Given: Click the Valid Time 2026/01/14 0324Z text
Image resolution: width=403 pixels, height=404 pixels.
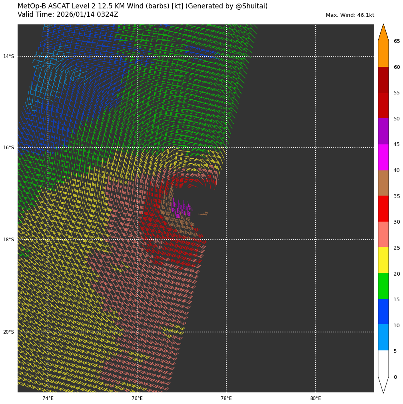Looking at the screenshot, I should (68, 15).
